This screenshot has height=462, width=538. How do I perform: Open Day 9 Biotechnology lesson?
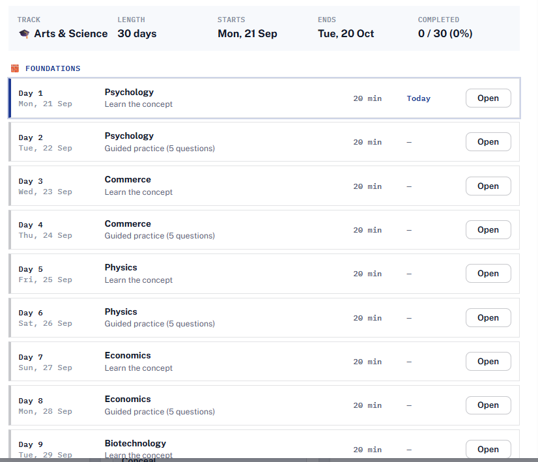[x=488, y=449]
